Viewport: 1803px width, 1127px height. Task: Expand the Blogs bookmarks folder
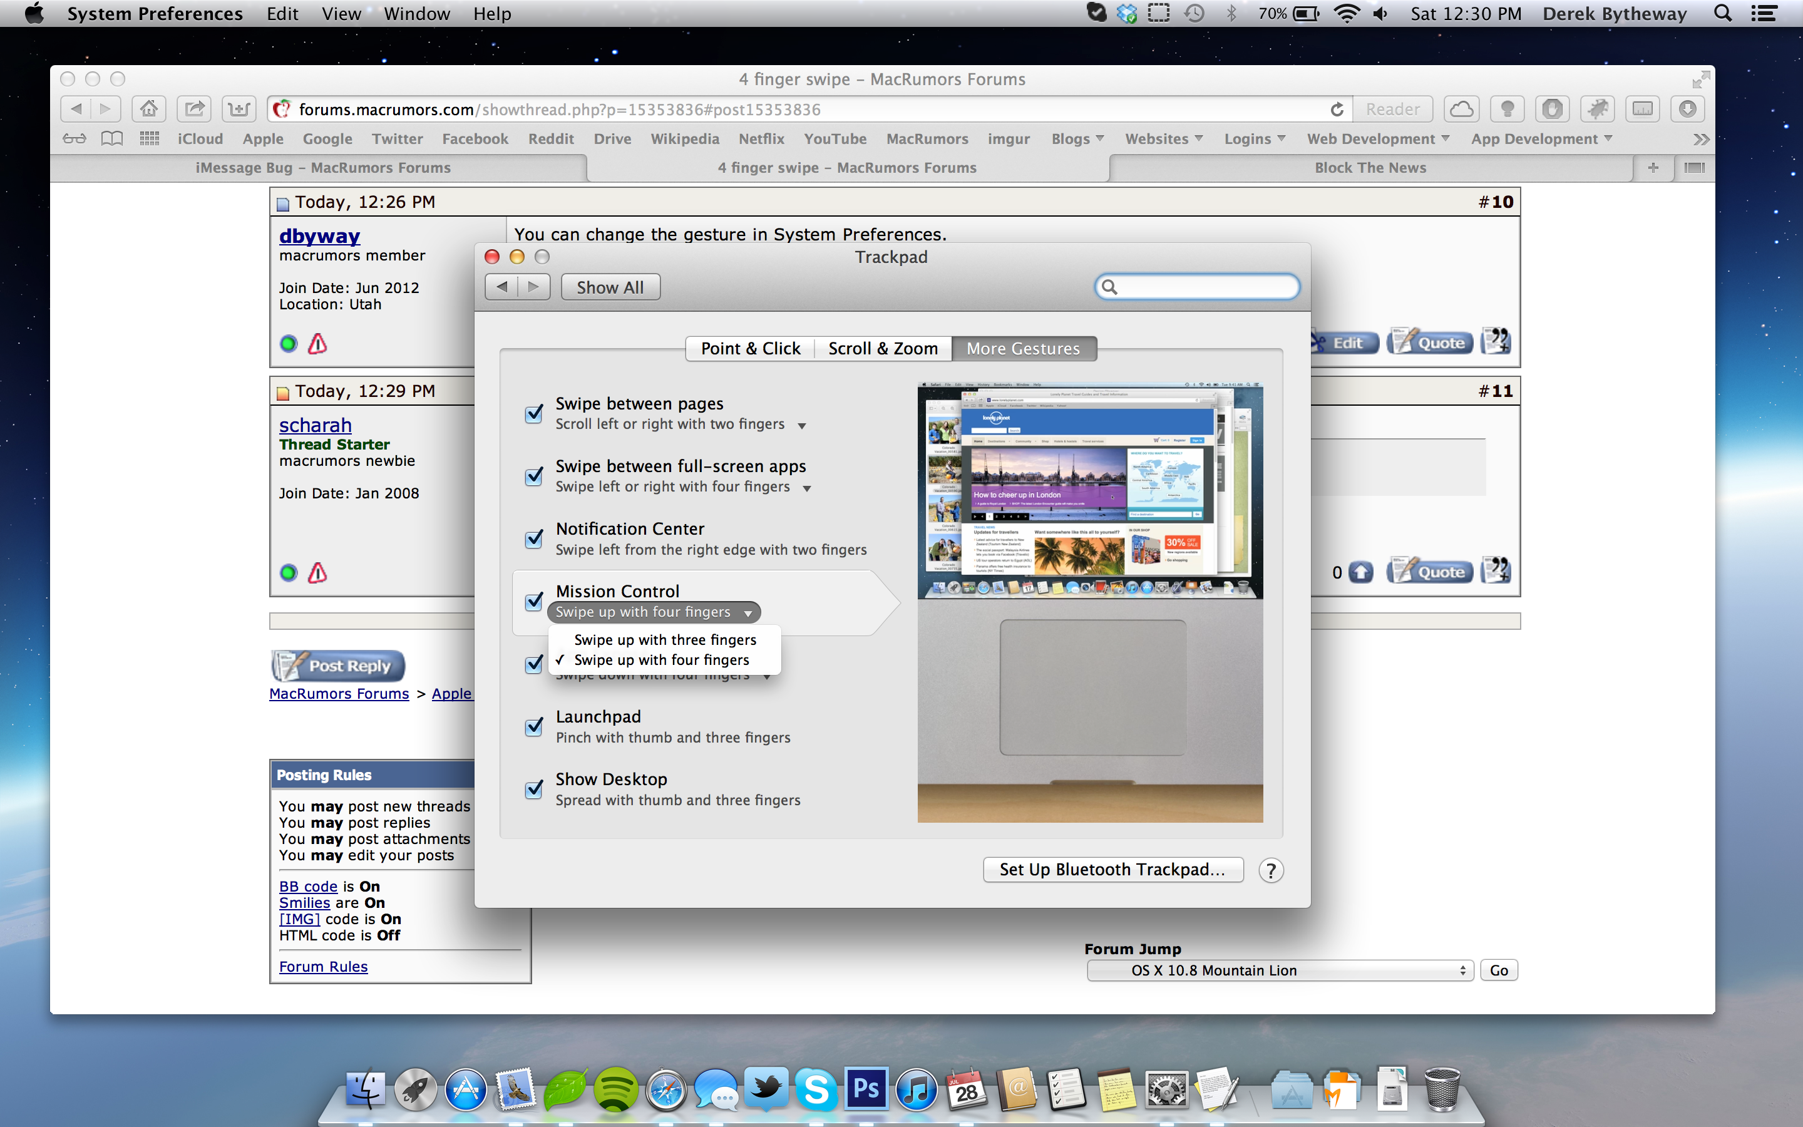[1077, 138]
